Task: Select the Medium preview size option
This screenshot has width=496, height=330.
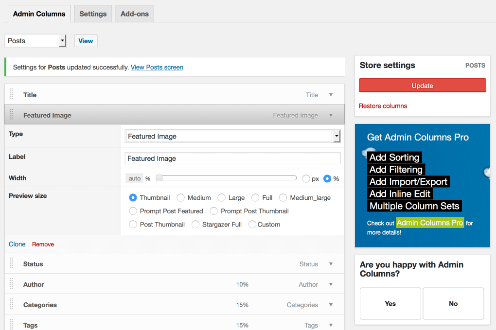Action: (180, 198)
